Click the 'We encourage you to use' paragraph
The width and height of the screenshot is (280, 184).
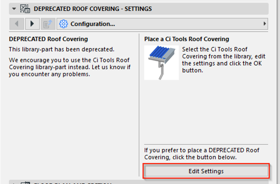(70, 67)
